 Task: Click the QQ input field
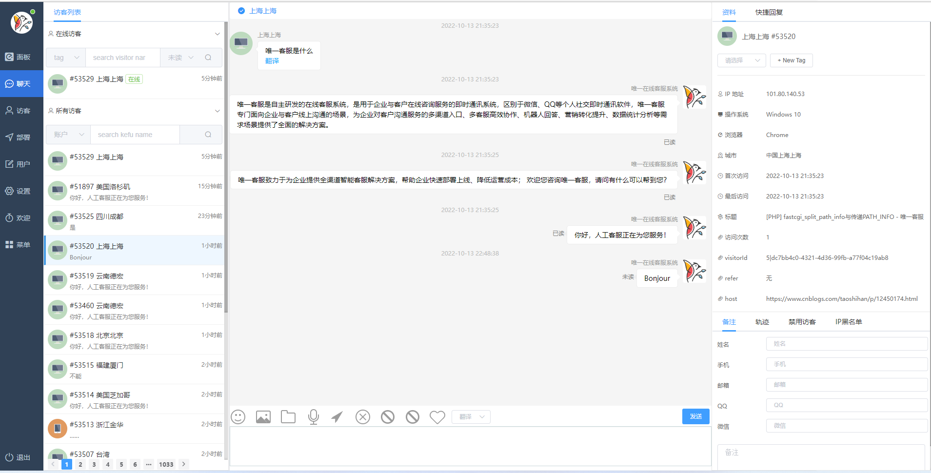click(x=847, y=405)
